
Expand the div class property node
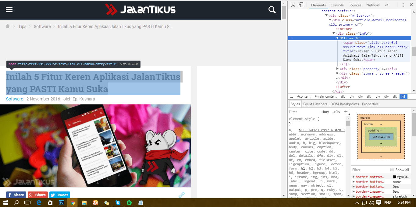337,69
